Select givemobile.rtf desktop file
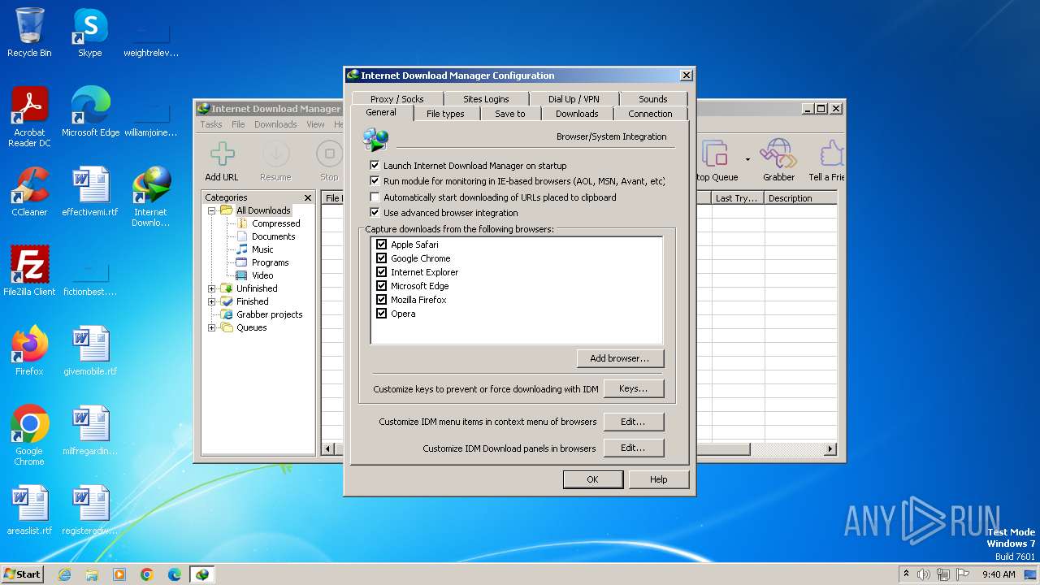This screenshot has height=585, width=1040. 89,351
